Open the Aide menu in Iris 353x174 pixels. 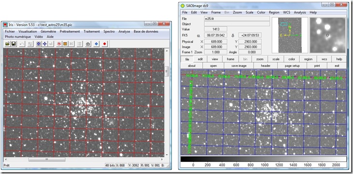point(50,37)
